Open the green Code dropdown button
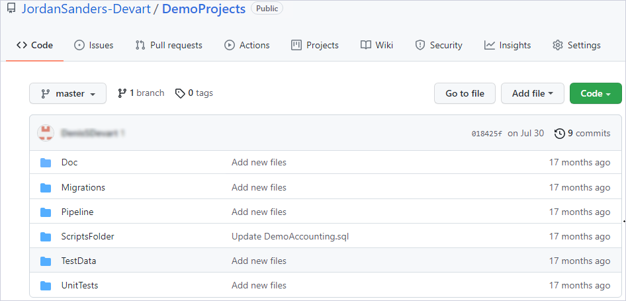Screen dimensions: 626x301 [x=596, y=93]
